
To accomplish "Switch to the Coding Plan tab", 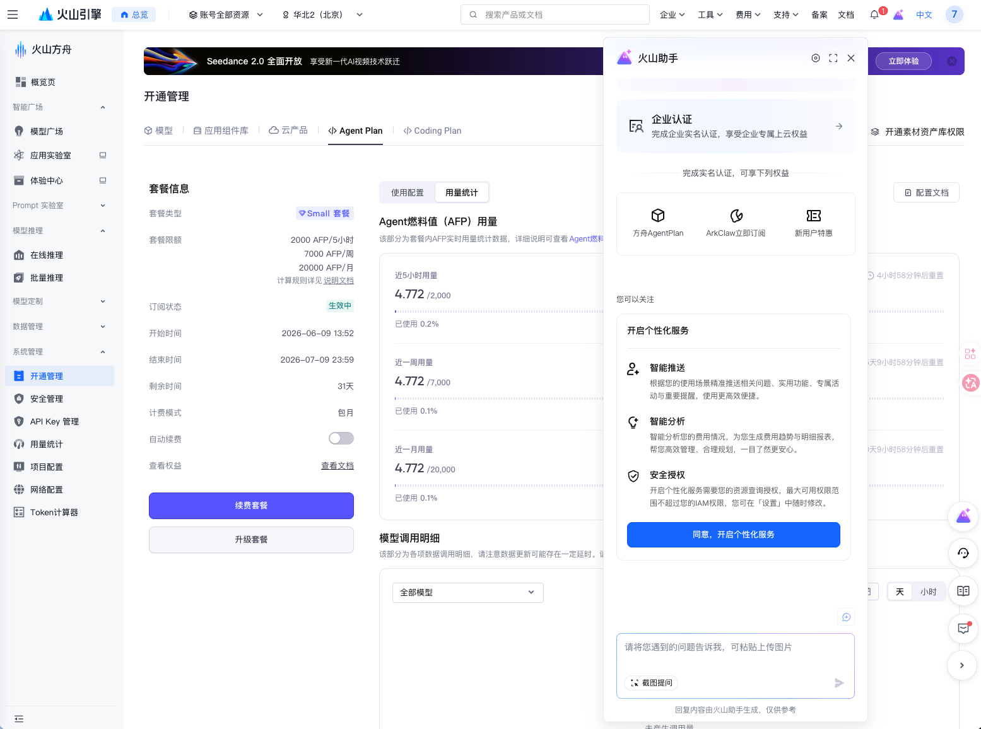I will 432,131.
